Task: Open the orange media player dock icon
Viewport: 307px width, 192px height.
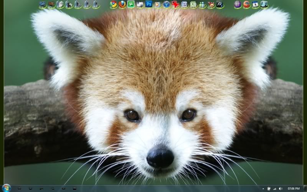Action: [x=158, y=5]
